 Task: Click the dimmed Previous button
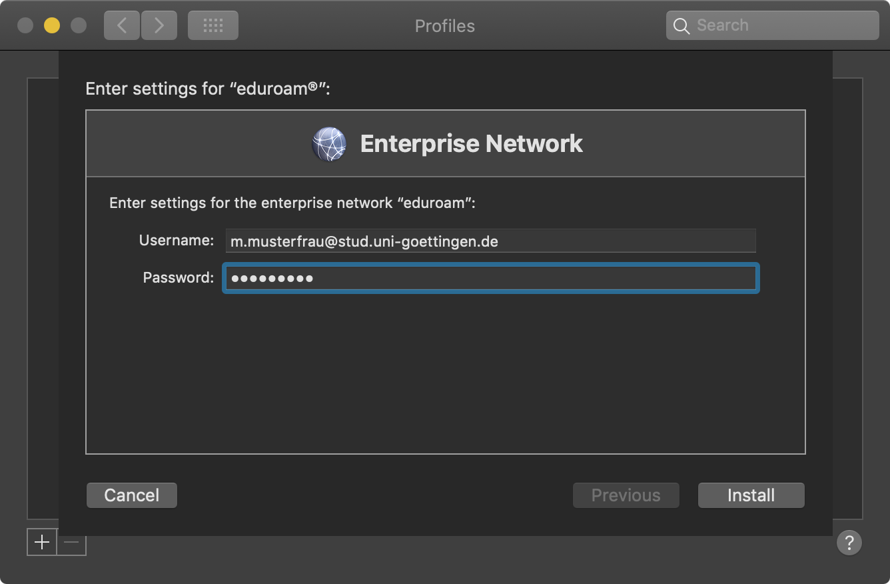(626, 495)
